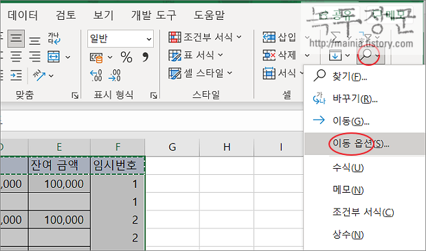Click the 임시번호 header cell

coord(117,165)
